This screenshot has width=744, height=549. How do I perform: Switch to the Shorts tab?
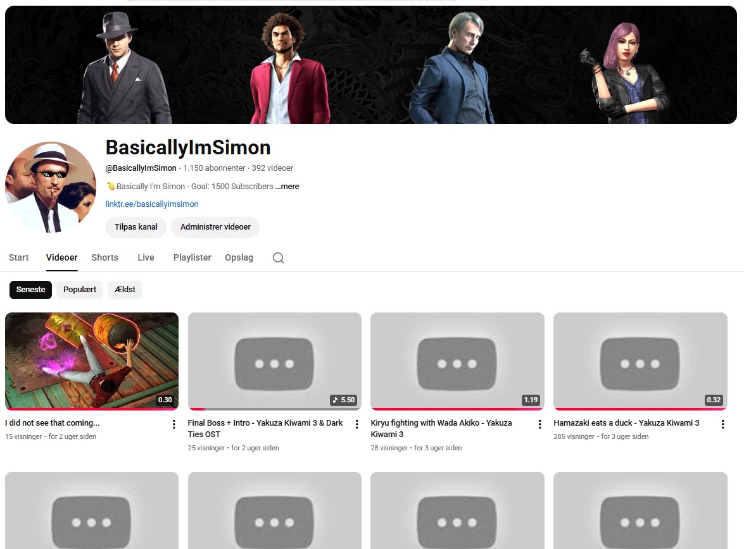pos(104,257)
